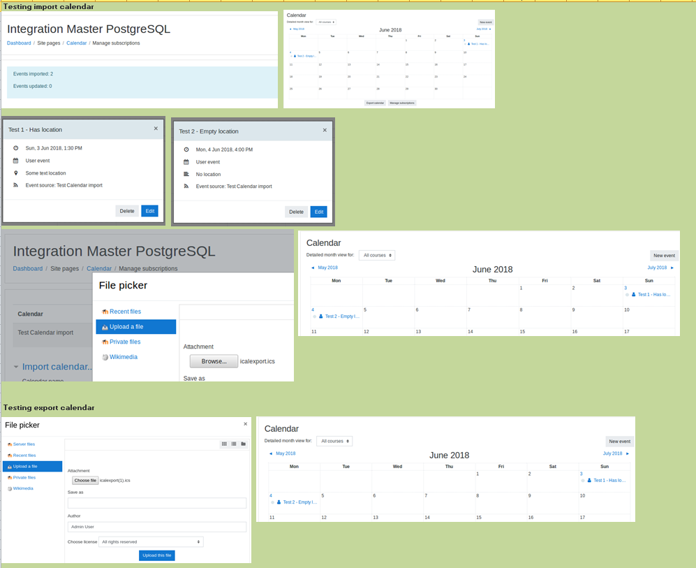
Task: Click 'icalexport(1).ics' file name
Action: 115,481
